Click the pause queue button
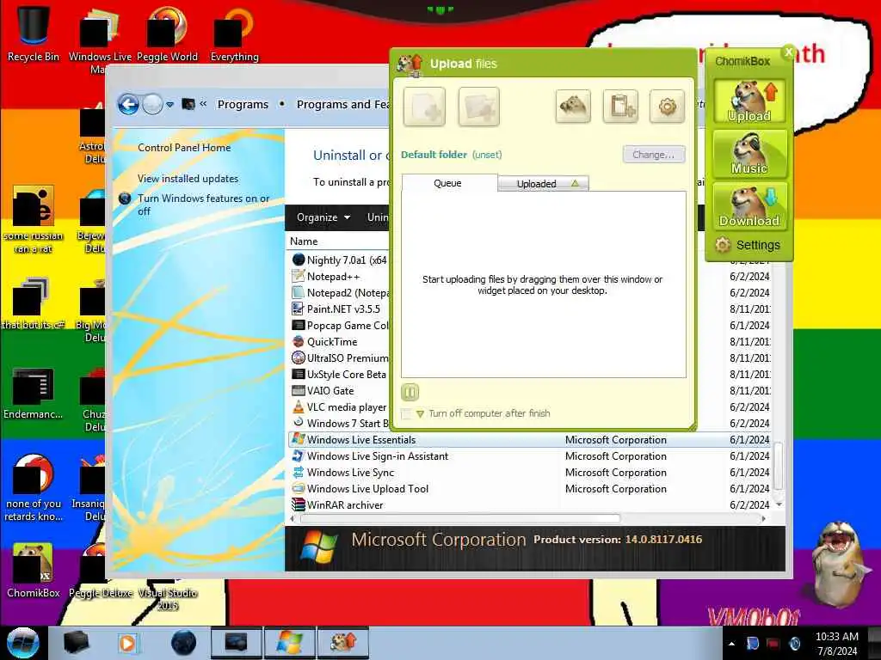The width and height of the screenshot is (881, 660). [410, 392]
